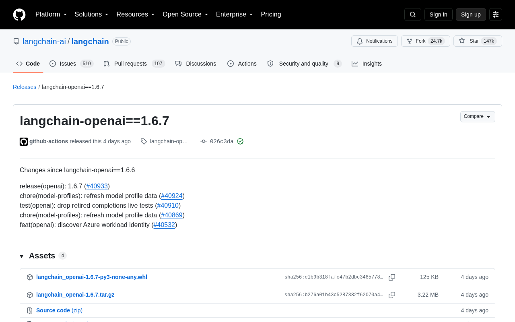Viewport: 515px width, 322px height.
Task: Click the package icon for the .whl file
Action: tap(30, 277)
